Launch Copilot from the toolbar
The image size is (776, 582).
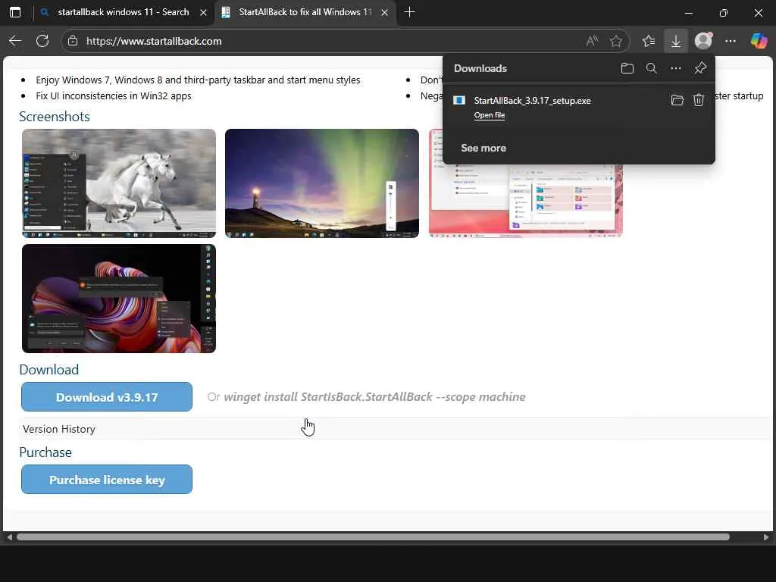pos(759,41)
